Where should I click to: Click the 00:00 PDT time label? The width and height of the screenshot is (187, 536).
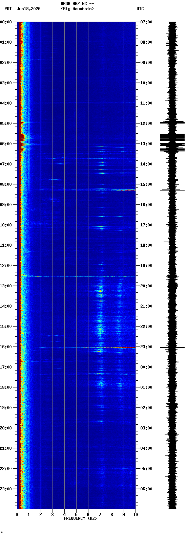pyautogui.click(x=6, y=22)
